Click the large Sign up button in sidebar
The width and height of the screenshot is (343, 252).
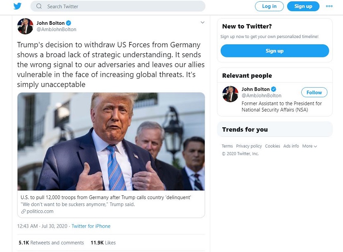click(274, 51)
